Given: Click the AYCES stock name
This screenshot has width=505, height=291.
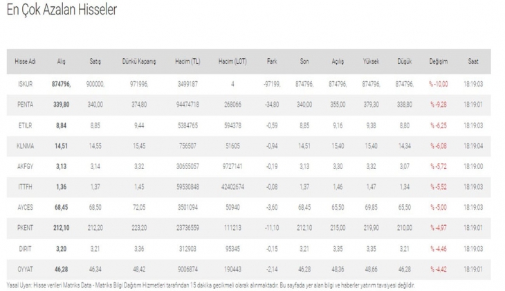Looking at the screenshot, I should tap(24, 209).
